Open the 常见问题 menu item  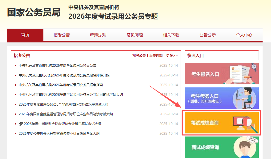tap(134, 35)
